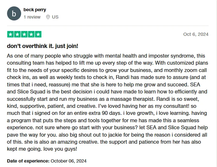Click the round 'b' avatar icon
217x167 pixels.
coord(14,13)
